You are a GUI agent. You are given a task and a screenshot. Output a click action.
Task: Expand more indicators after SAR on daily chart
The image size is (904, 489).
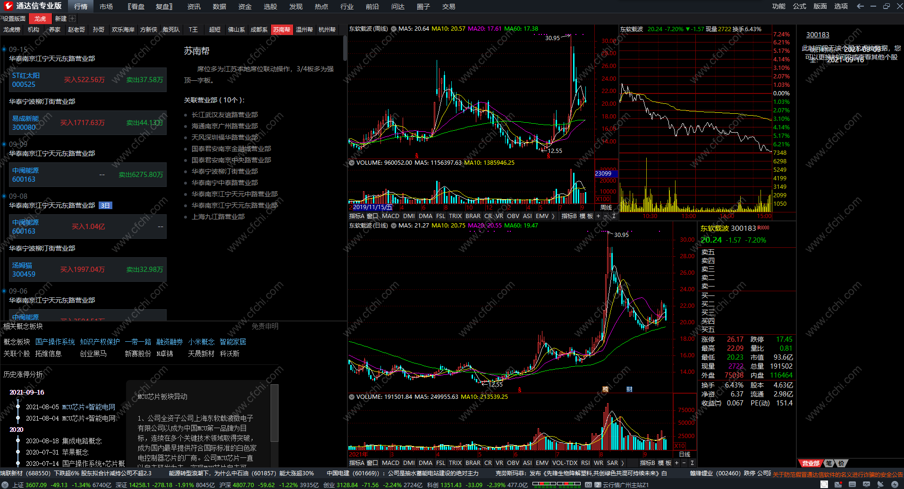tap(623, 463)
